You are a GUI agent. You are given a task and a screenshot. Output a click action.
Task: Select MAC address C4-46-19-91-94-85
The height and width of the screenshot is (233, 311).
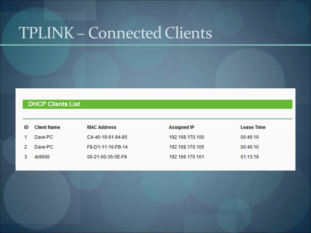click(107, 137)
